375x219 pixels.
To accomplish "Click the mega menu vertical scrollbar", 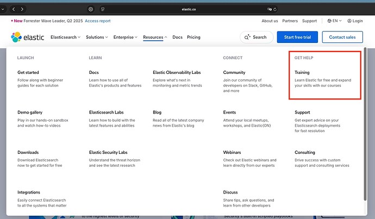I will 365,124.
